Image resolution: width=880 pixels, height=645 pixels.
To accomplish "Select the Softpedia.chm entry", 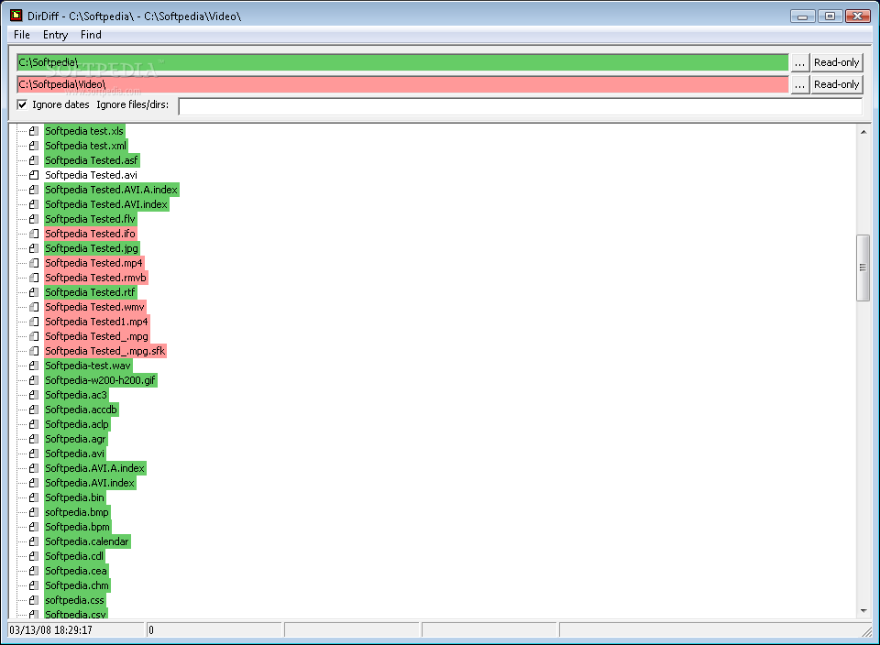I will (x=77, y=585).
